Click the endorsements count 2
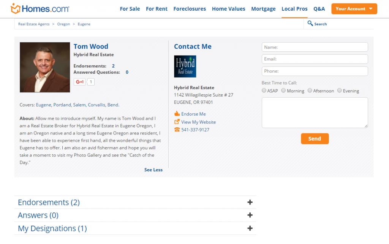The height and width of the screenshot is (244, 389). coord(113,66)
